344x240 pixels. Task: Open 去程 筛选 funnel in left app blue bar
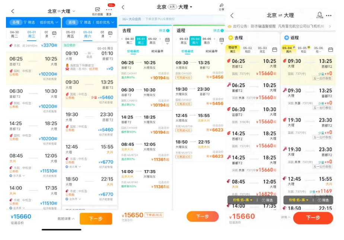point(29,22)
